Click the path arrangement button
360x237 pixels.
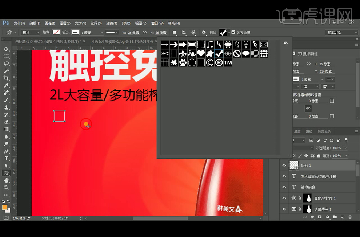click(x=193, y=33)
